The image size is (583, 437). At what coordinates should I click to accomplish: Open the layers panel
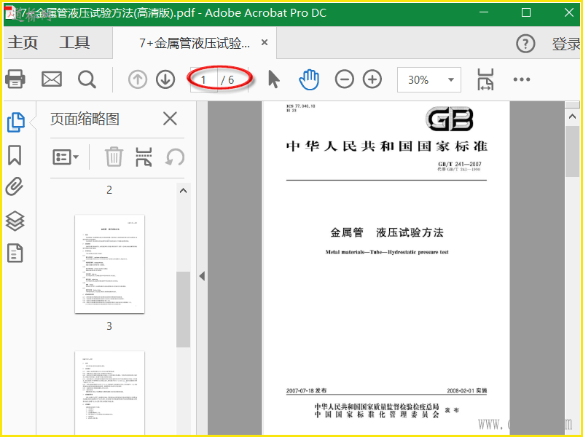pos(15,221)
